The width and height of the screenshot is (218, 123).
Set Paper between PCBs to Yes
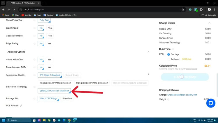50,67
